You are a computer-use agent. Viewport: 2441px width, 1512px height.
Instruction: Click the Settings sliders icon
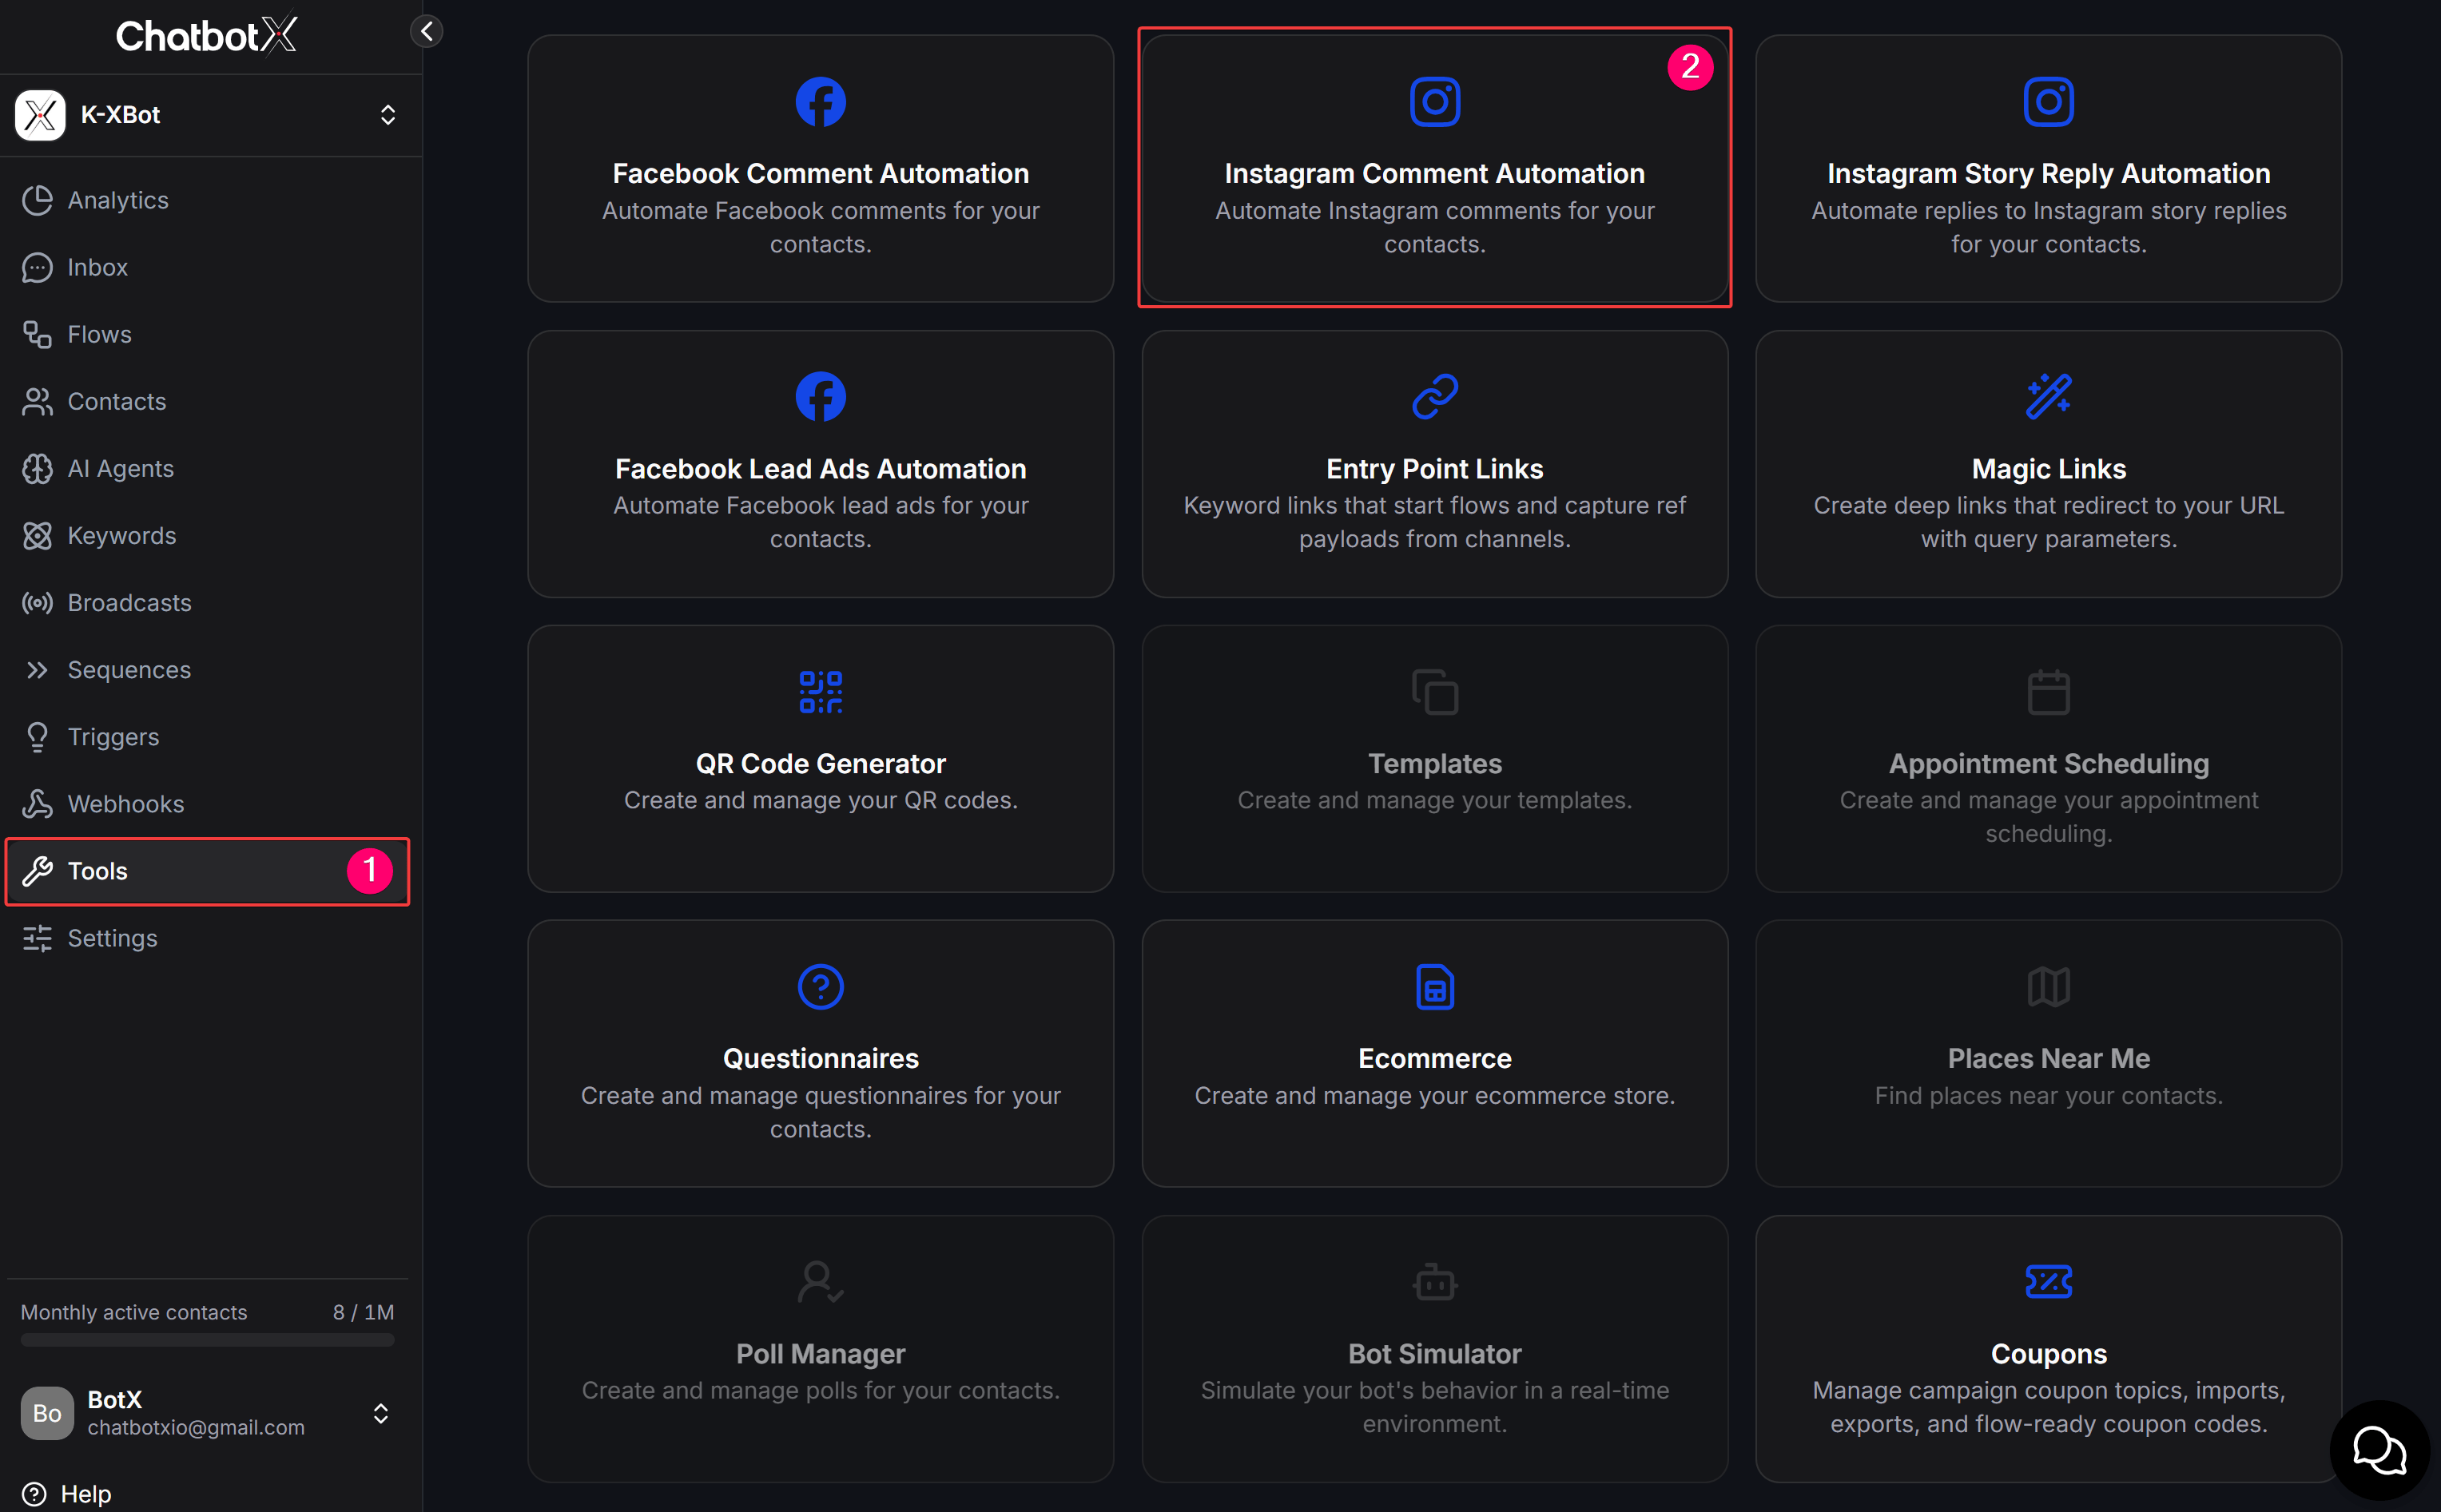click(x=37, y=938)
